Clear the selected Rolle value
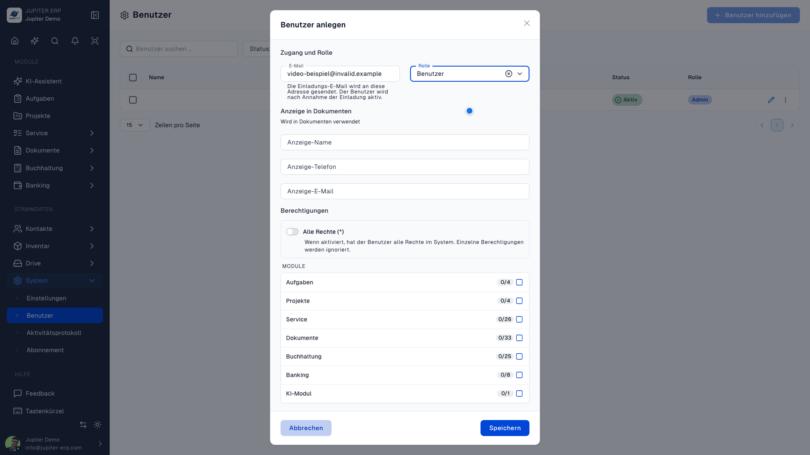Viewport: 810px width, 455px height. pyautogui.click(x=509, y=74)
